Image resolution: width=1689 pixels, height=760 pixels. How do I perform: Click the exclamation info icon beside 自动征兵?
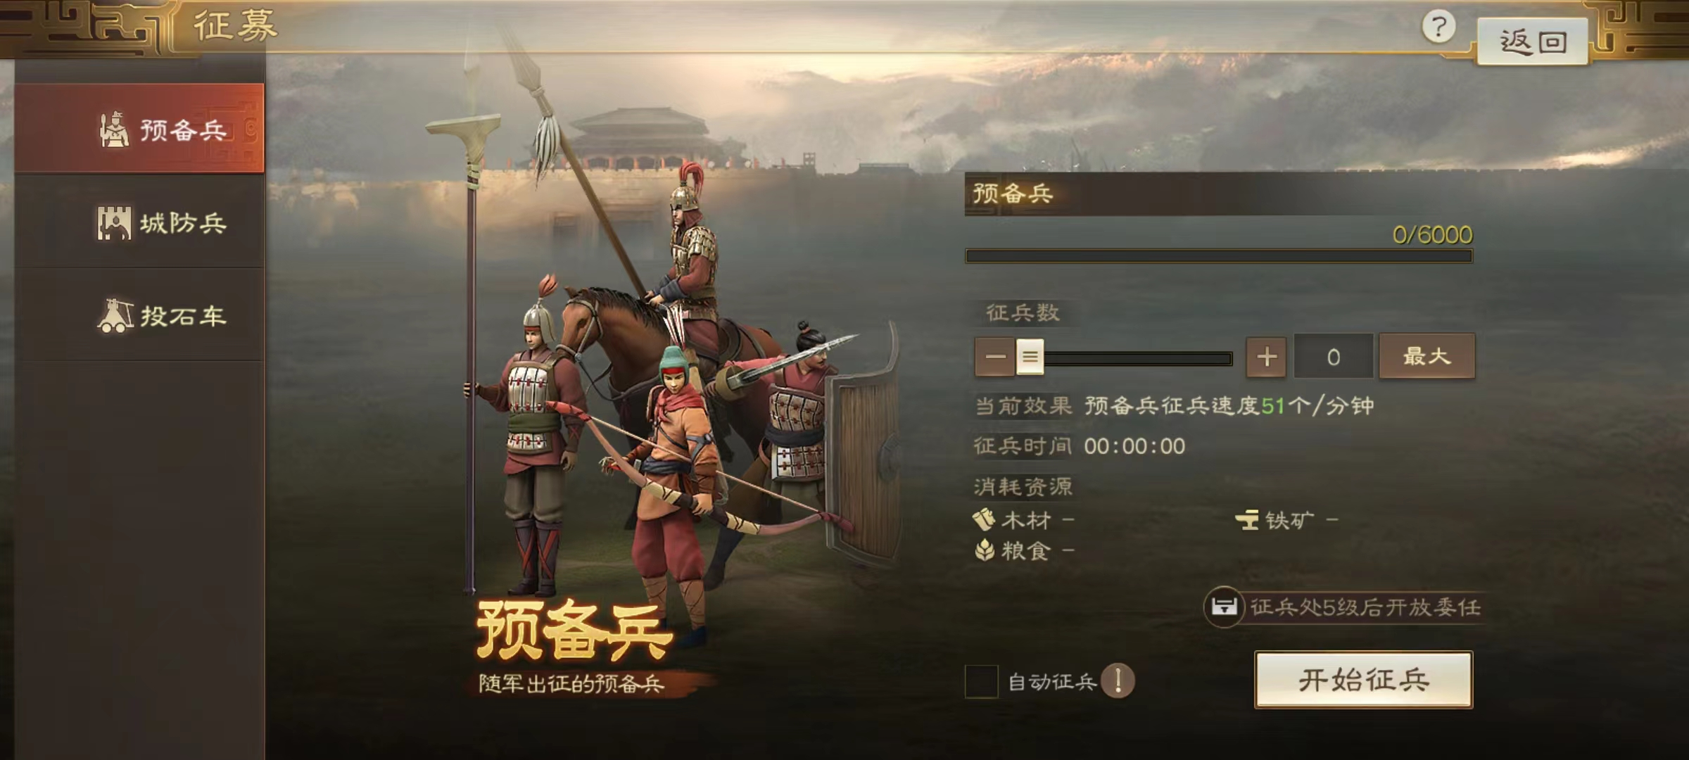[1118, 681]
